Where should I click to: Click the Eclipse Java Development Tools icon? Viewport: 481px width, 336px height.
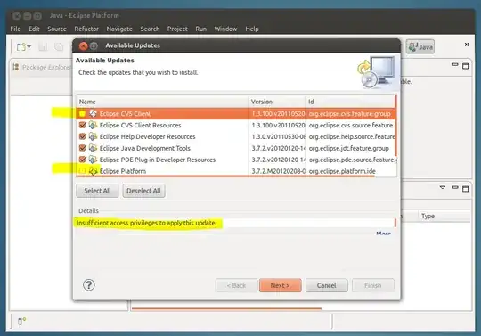(93, 148)
